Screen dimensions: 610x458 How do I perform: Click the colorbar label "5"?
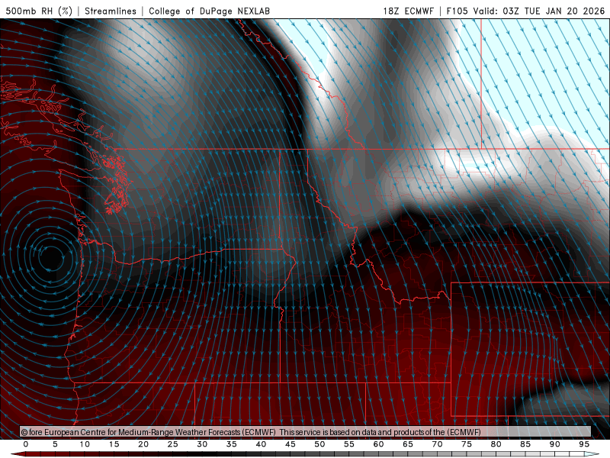55,444
